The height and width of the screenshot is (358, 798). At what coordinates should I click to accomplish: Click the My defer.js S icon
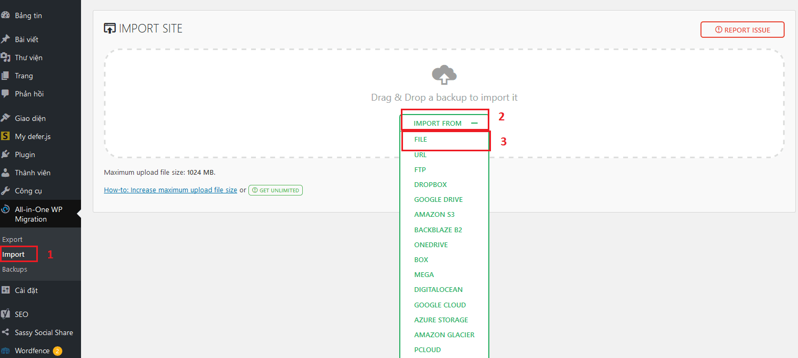[5, 136]
